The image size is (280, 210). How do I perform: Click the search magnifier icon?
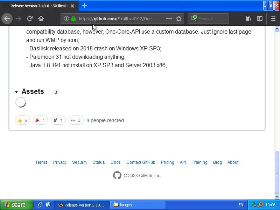[x=194, y=18]
